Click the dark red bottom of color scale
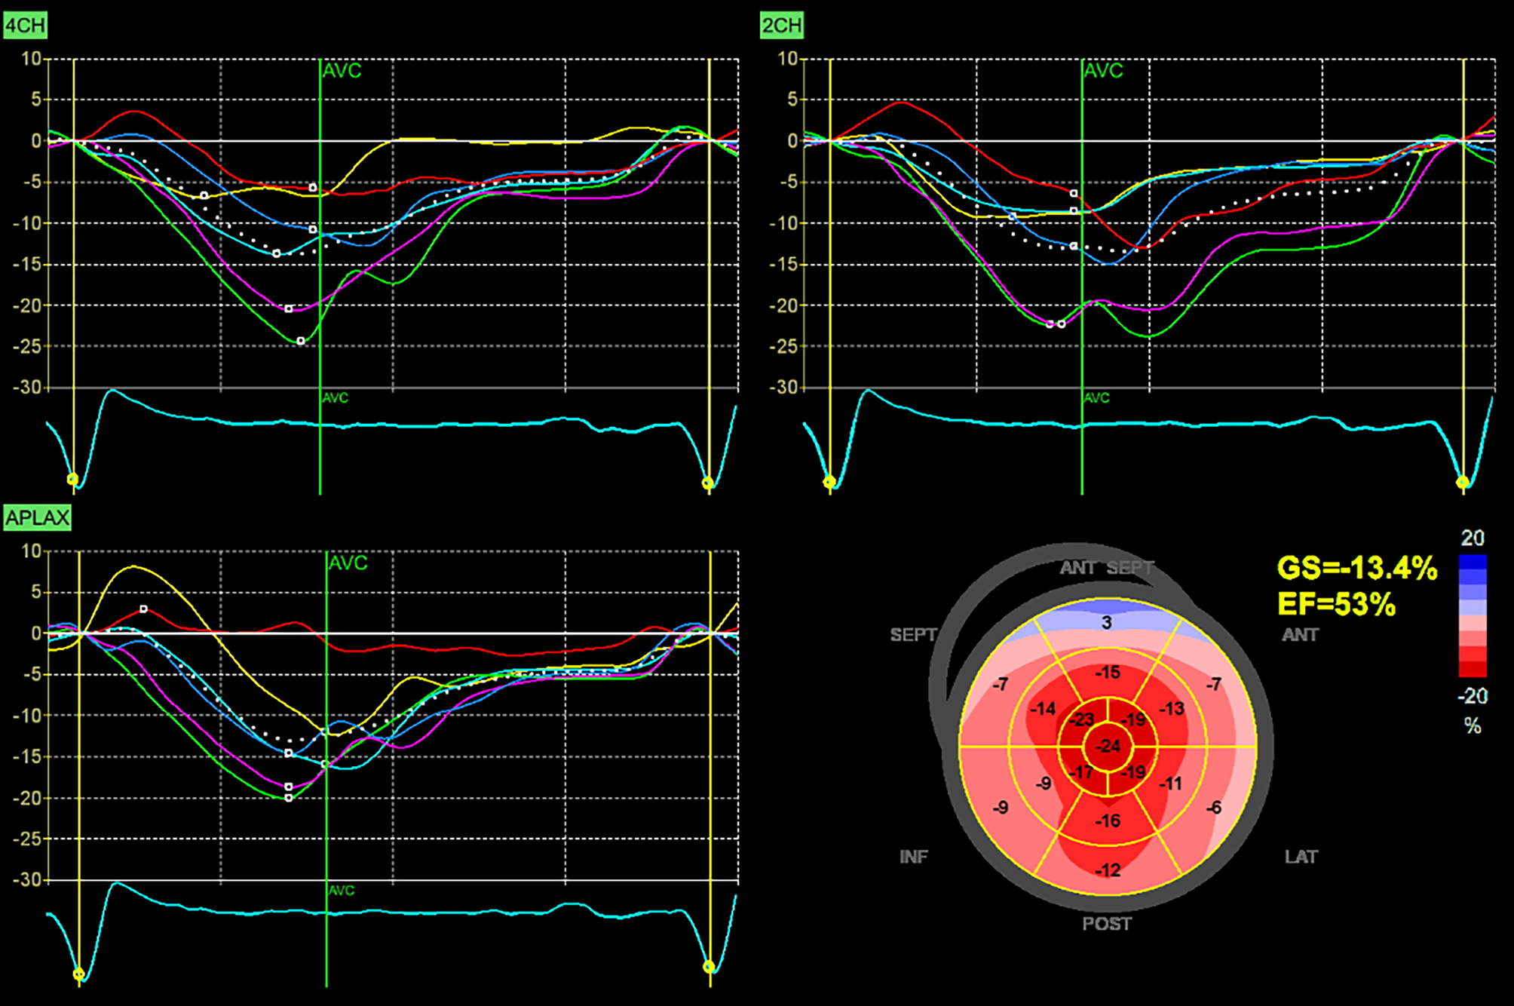 click(x=1472, y=669)
